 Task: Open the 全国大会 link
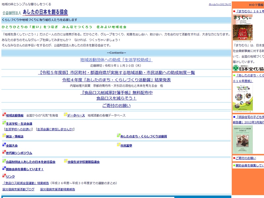(x=12, y=146)
